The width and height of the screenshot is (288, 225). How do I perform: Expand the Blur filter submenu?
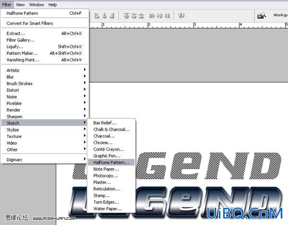(x=44, y=77)
